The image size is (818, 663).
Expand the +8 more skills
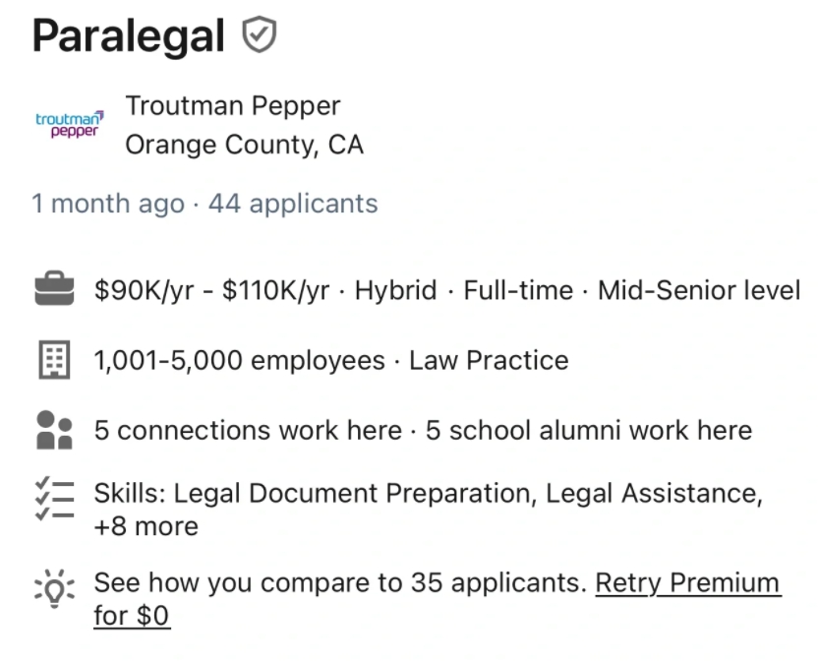point(146,527)
